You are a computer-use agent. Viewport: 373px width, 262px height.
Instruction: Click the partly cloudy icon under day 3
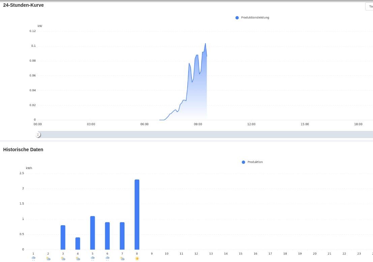coord(63,259)
